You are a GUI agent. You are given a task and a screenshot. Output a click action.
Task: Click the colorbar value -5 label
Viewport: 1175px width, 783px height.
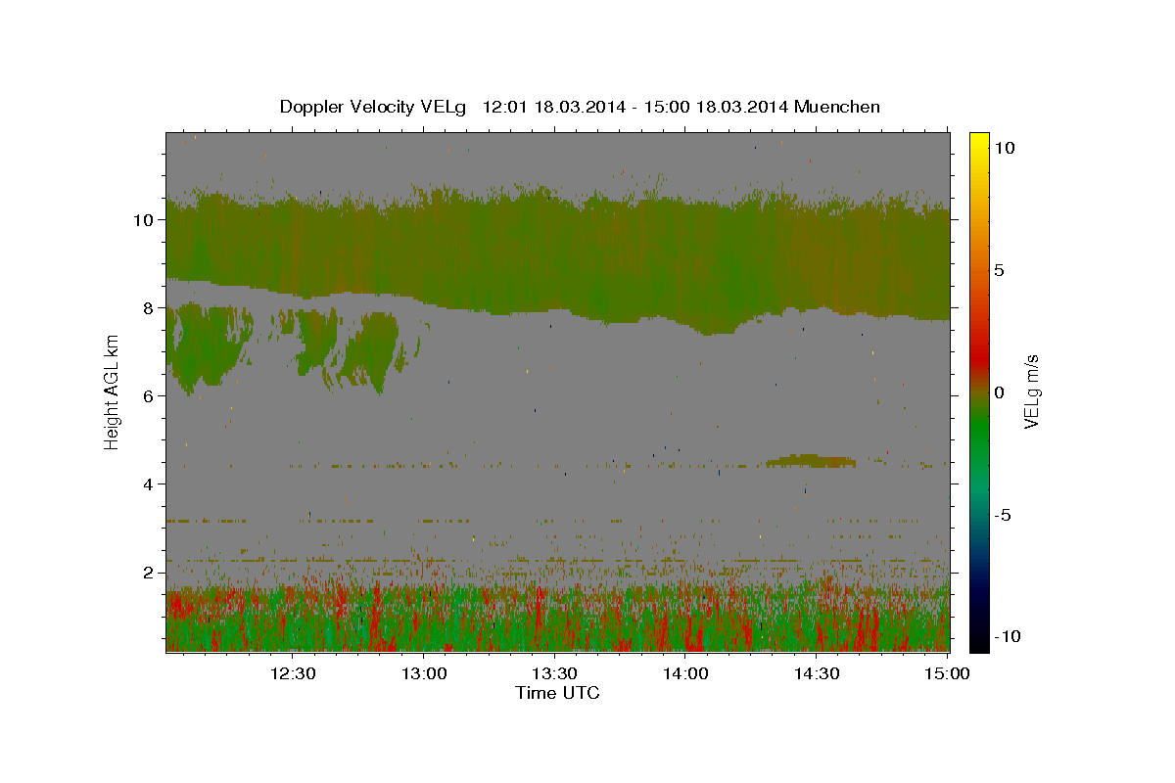[1002, 515]
